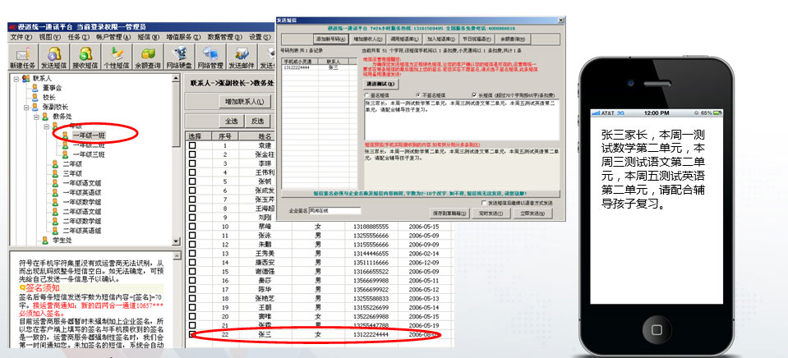Viewport: 788px width, 358px height.
Task: Collapse the 联系人 root tree node
Action: click(15, 79)
